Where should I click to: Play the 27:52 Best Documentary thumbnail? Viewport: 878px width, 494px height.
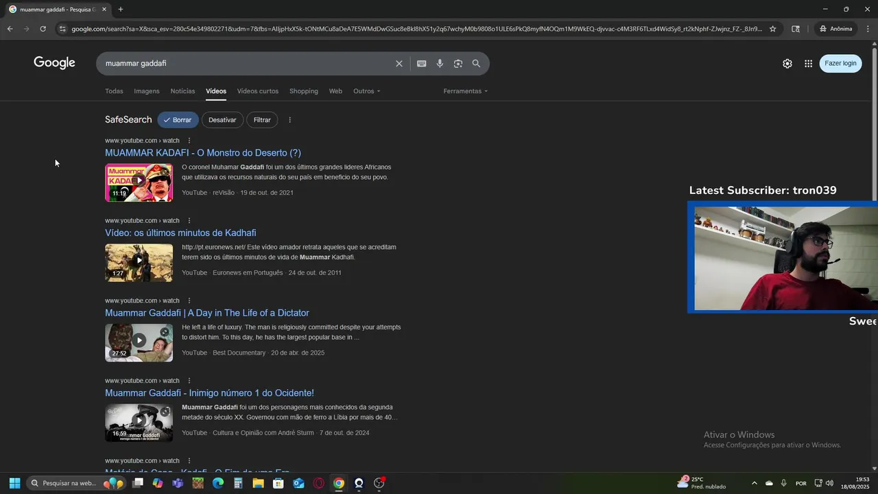pyautogui.click(x=139, y=342)
